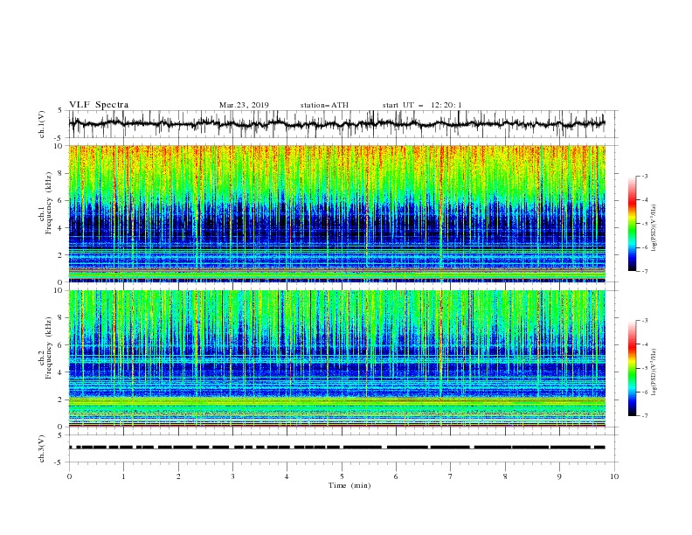Click time axis tick label "6"

click(396, 476)
